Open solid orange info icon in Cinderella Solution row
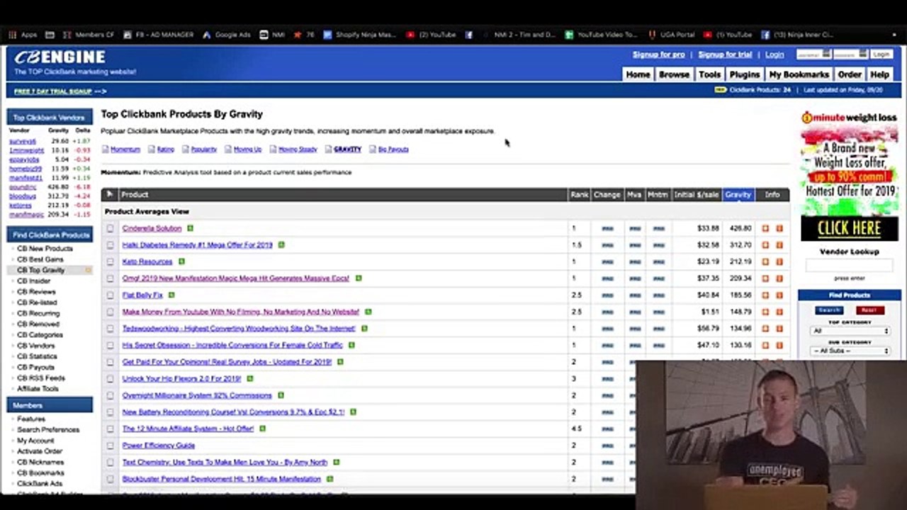The width and height of the screenshot is (907, 510). (x=779, y=229)
